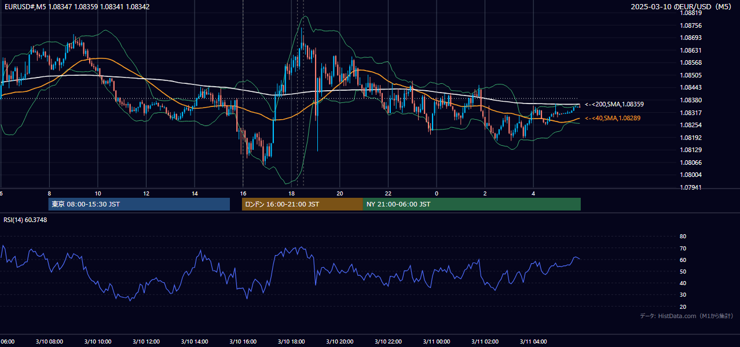Click the 3/10 12:00 time label
Viewport: 740px width, 347px height.
(x=146, y=342)
